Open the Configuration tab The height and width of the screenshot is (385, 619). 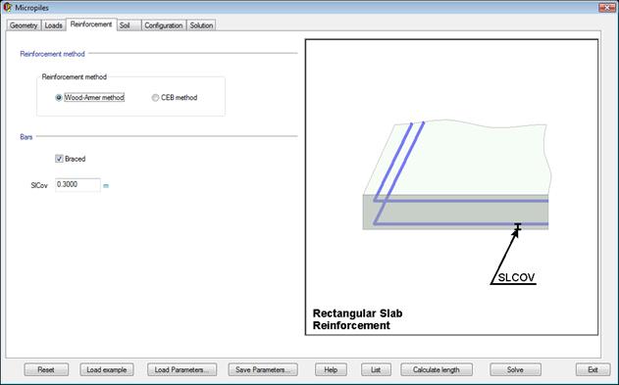164,25
